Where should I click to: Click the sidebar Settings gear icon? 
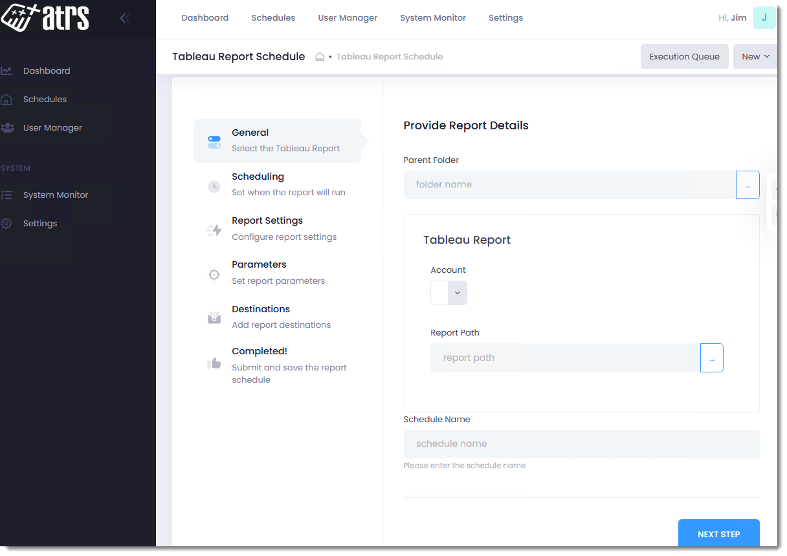tap(6, 223)
